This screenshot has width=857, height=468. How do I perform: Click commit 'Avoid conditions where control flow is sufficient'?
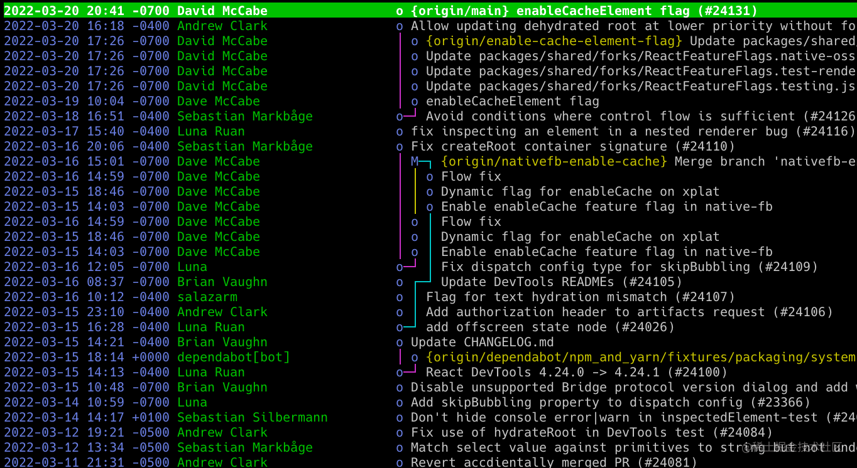tap(641, 116)
